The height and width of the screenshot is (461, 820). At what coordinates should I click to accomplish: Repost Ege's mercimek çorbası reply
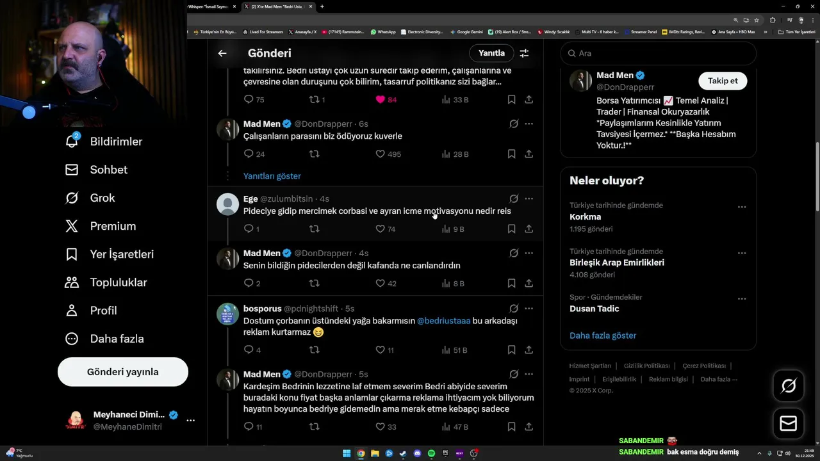point(314,229)
